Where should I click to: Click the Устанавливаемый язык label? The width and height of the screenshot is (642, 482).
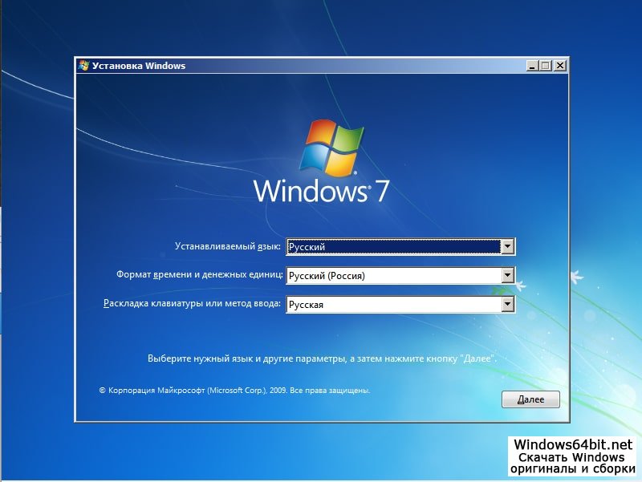228,246
